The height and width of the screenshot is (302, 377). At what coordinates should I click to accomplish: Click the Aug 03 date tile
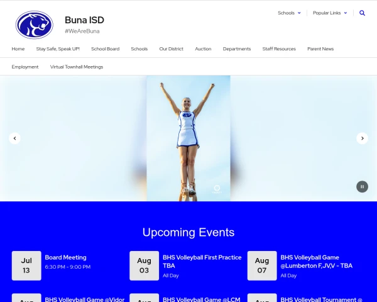[x=145, y=266]
